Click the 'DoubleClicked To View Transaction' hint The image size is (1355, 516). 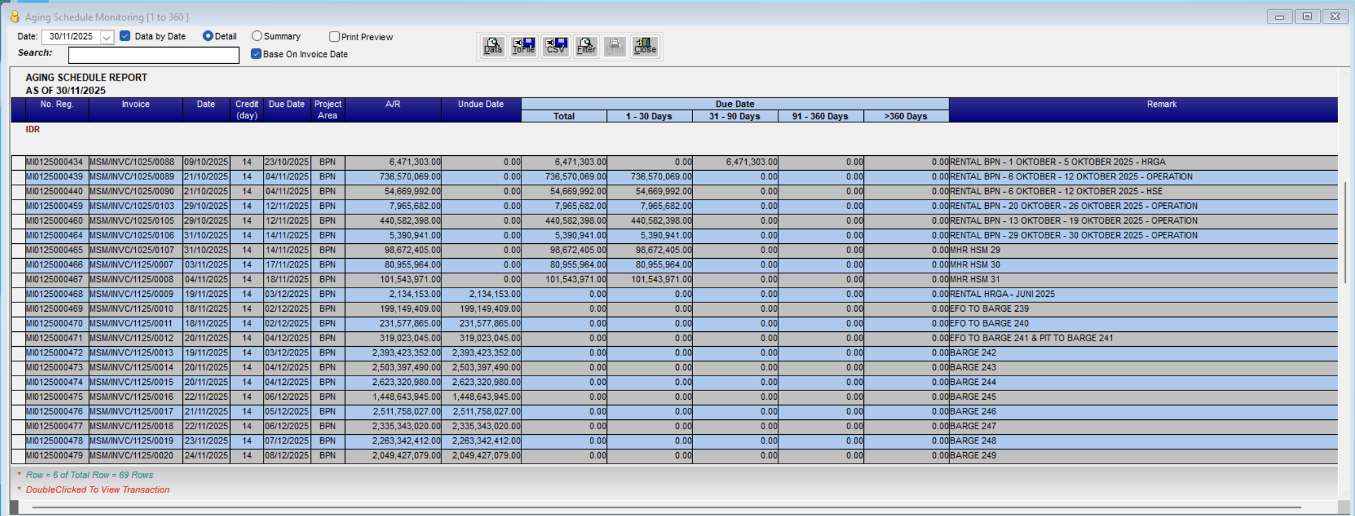(98, 490)
